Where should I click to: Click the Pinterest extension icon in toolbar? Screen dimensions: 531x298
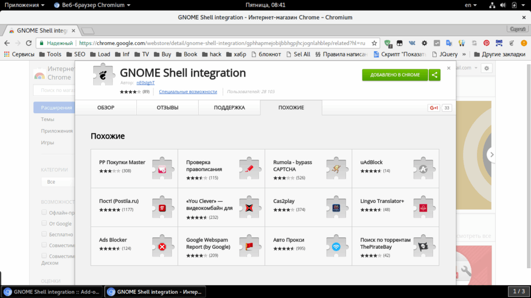pyautogui.click(x=486, y=43)
